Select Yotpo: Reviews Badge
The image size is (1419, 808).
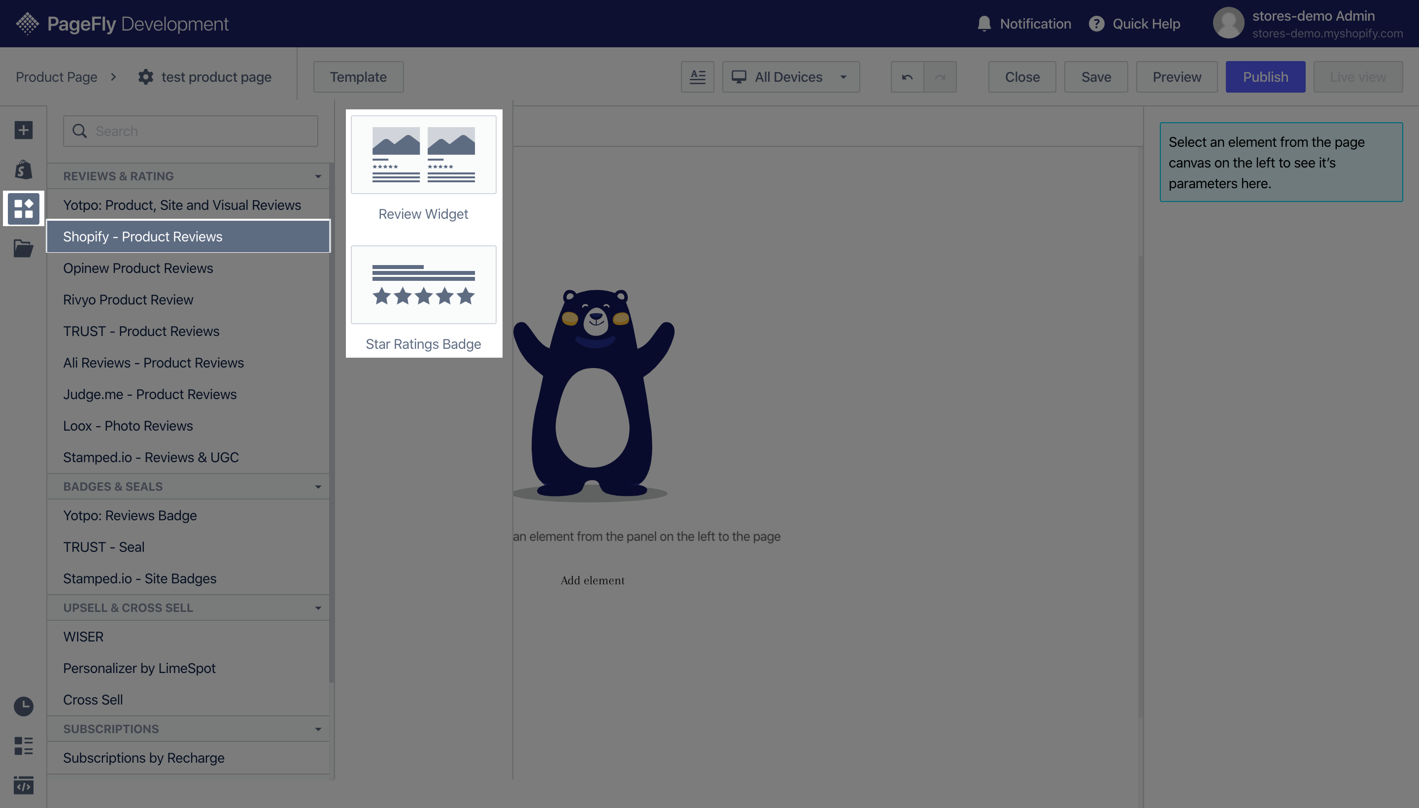[188, 515]
